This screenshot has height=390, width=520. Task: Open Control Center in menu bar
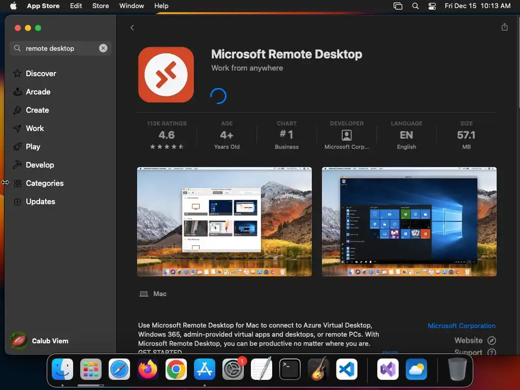(x=432, y=6)
